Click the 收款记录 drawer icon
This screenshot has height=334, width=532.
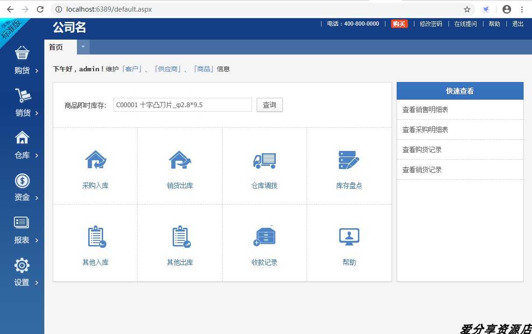click(x=264, y=236)
